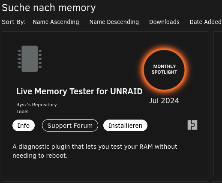Install the plugin via Installieren
This screenshot has width=222, height=183.
click(x=125, y=126)
